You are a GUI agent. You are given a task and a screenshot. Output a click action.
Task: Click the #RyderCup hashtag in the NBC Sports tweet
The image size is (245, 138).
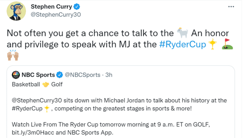coord(27,108)
